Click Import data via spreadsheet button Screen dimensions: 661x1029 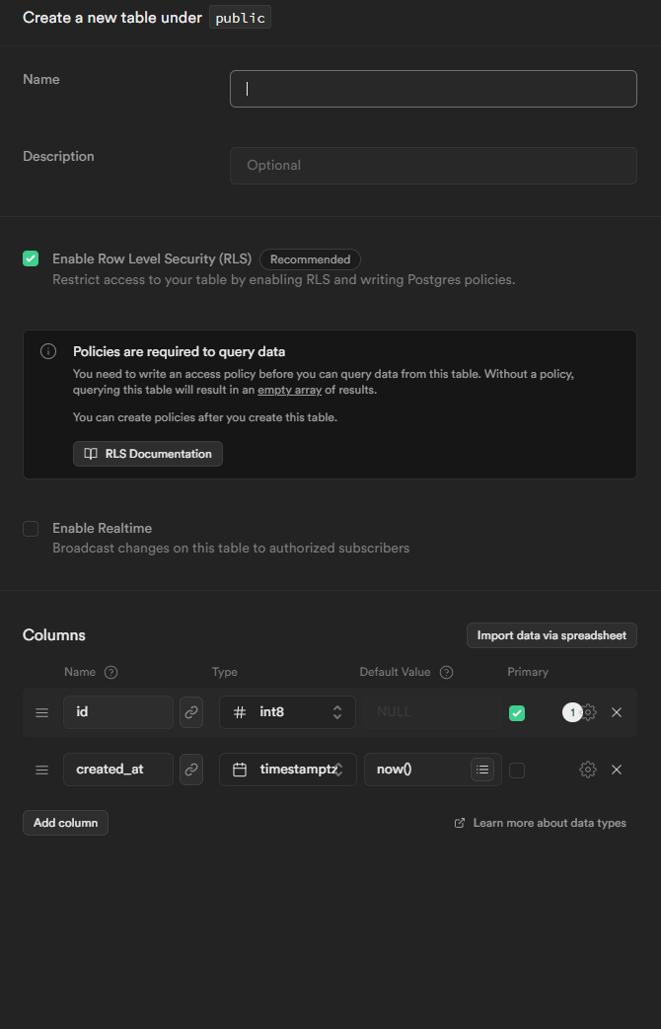(x=551, y=635)
